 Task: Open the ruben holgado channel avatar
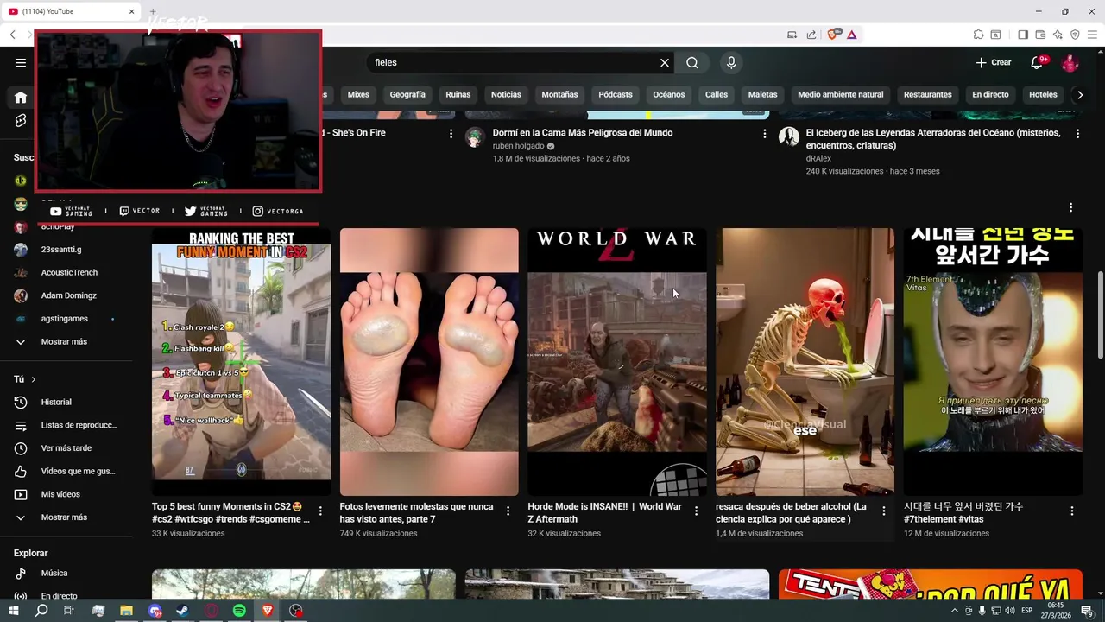point(475,136)
